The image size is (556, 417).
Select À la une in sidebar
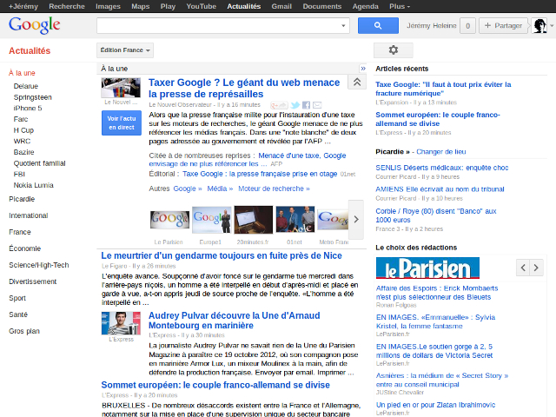click(x=22, y=73)
